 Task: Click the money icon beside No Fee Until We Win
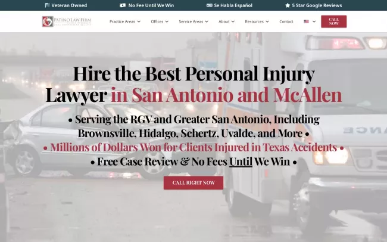point(123,5)
